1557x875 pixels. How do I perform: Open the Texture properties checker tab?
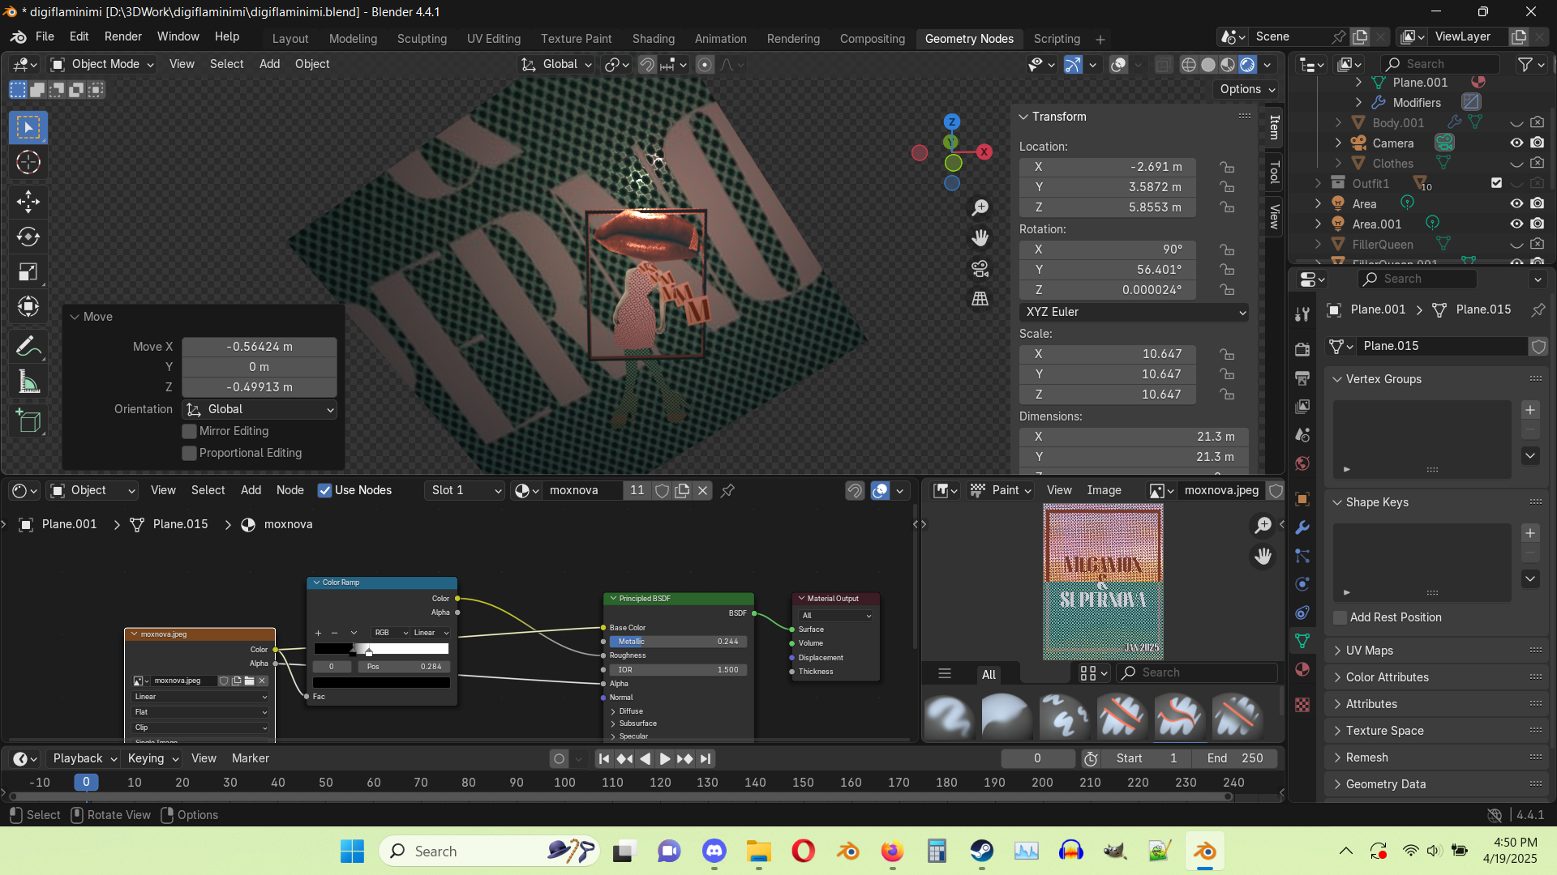click(x=1302, y=705)
